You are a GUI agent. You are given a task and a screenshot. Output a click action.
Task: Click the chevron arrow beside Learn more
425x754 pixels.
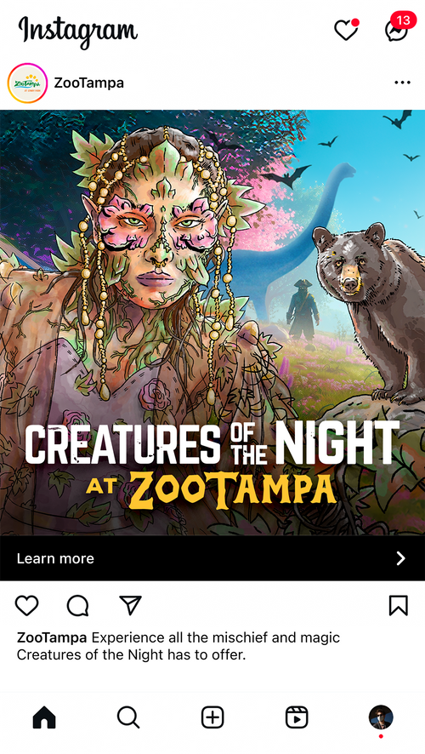(400, 558)
